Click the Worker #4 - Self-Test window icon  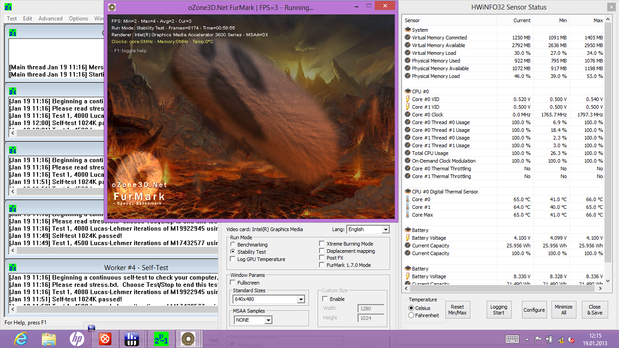13,267
